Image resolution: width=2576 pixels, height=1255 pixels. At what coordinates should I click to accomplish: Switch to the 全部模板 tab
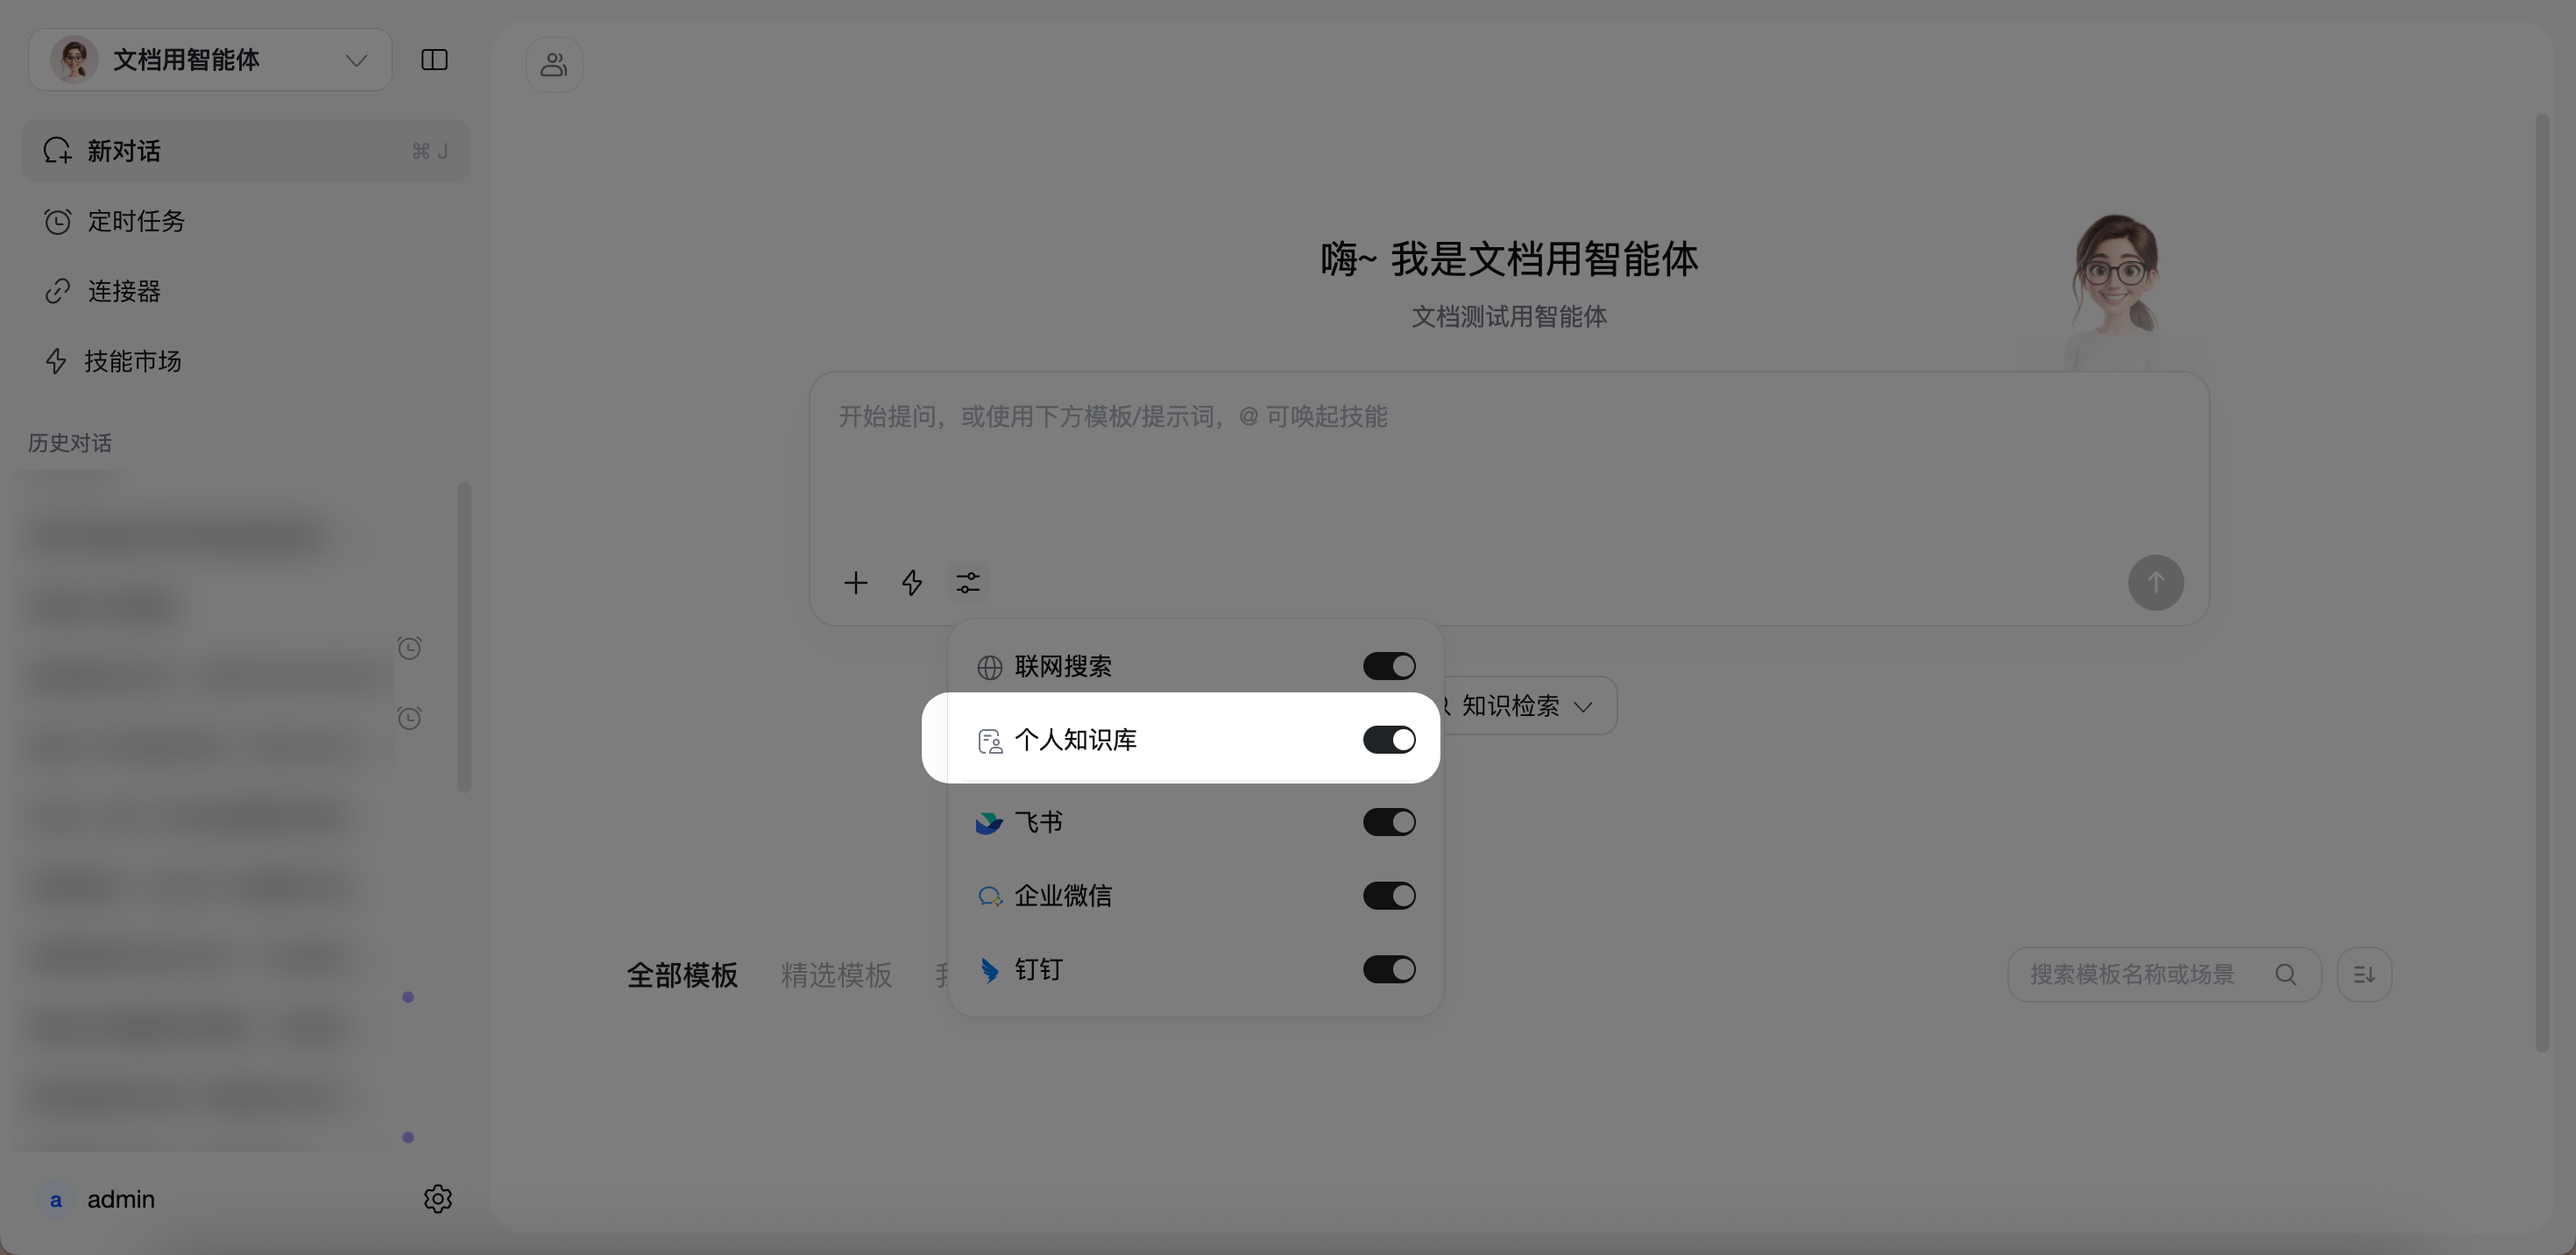pos(682,975)
